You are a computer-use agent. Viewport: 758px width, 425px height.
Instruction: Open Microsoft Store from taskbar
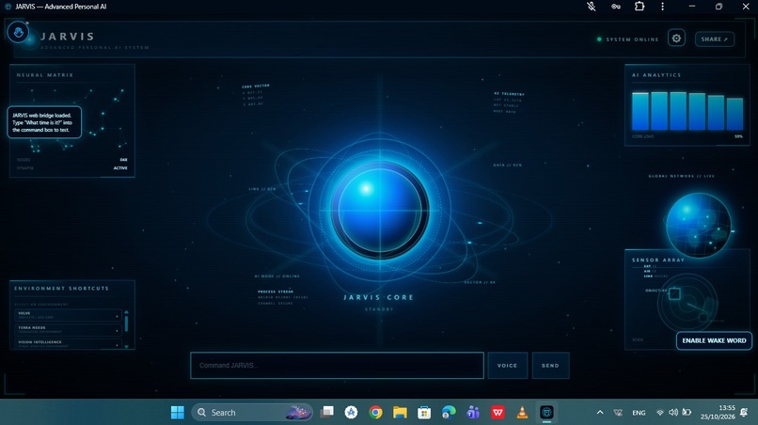tap(424, 413)
